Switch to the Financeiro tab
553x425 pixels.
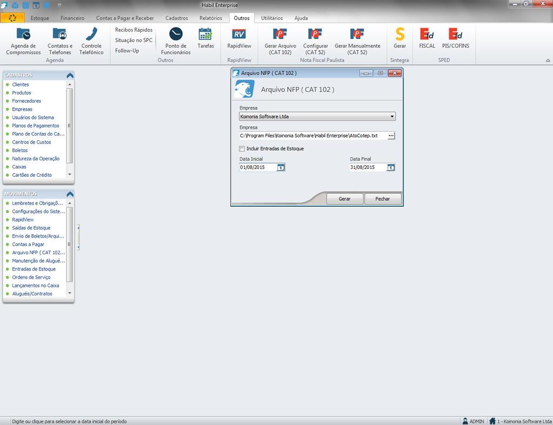click(x=72, y=18)
